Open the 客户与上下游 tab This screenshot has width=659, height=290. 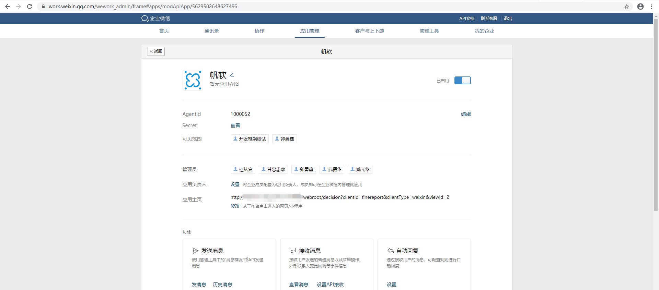click(370, 31)
